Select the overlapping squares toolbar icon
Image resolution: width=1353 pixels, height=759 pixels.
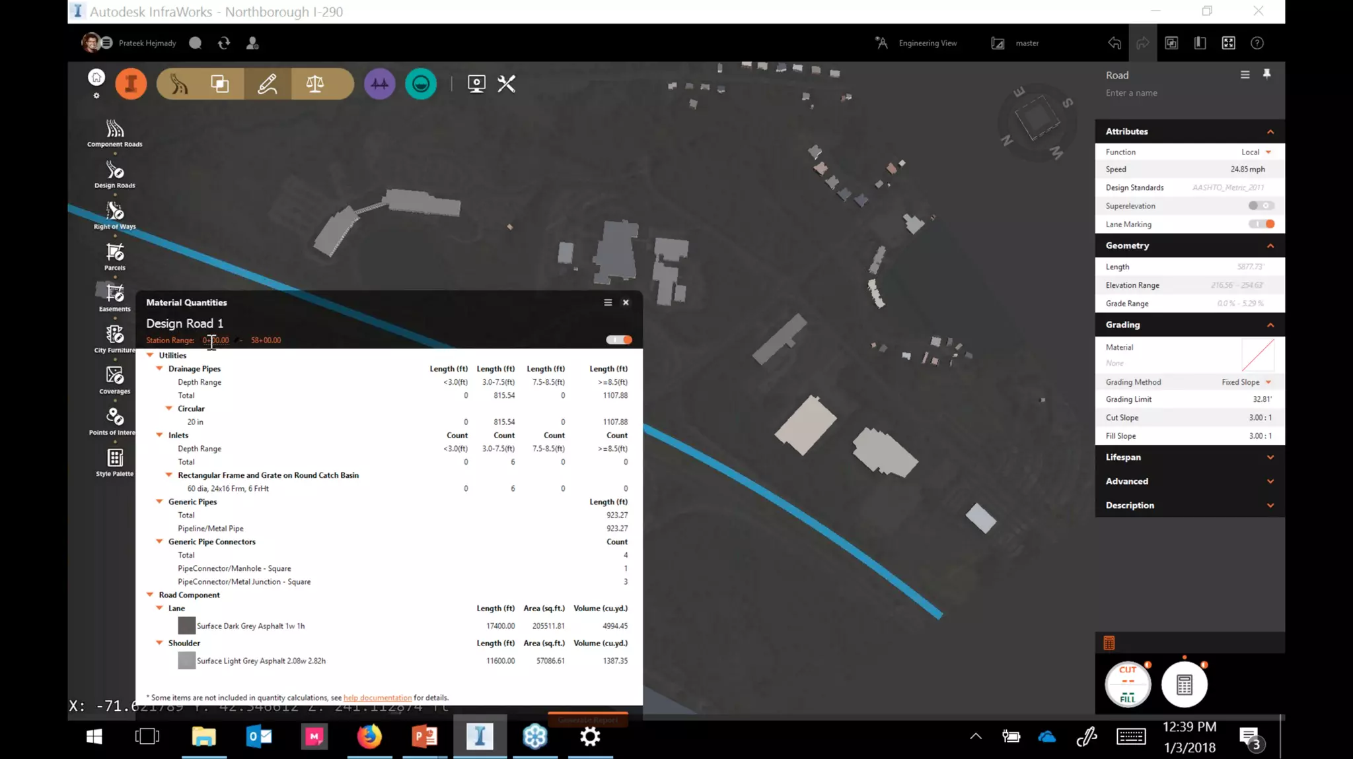[x=220, y=84]
